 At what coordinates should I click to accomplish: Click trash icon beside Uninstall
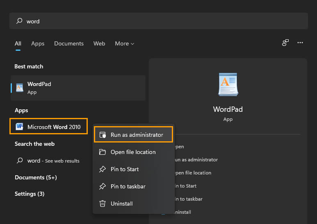coord(102,204)
